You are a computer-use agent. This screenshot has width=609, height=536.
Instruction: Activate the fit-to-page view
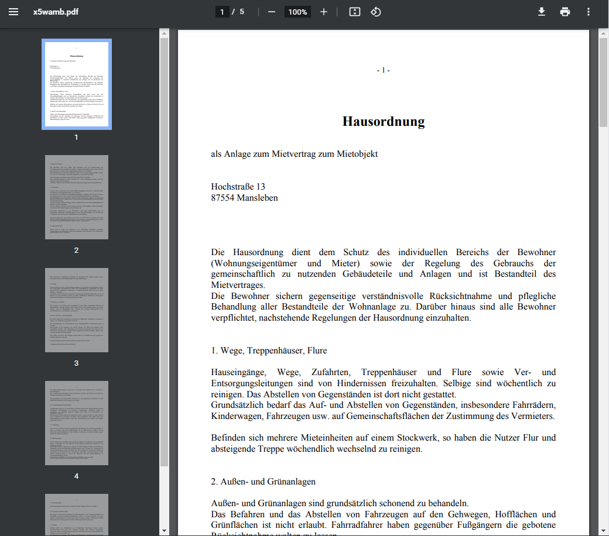(x=354, y=11)
